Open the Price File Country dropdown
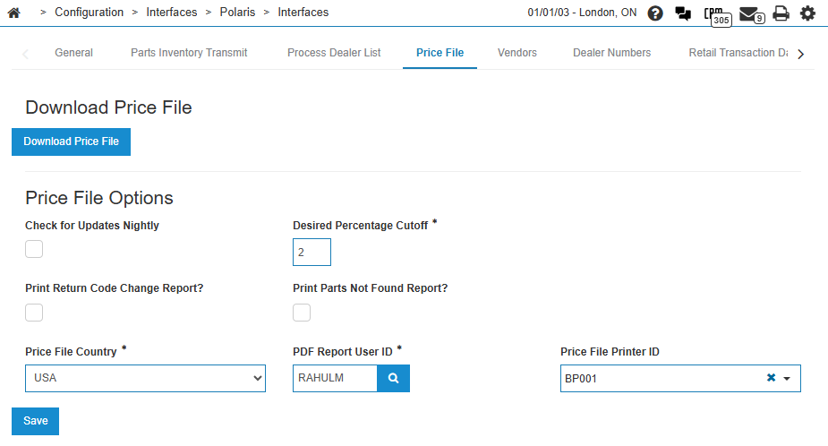This screenshot has height=446, width=828. [145, 379]
